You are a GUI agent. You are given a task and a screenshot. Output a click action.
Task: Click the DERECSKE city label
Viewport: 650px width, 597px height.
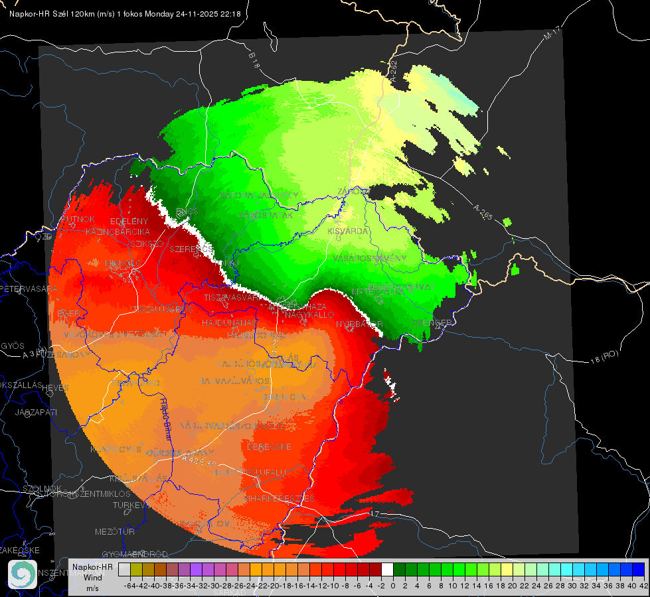[x=269, y=447]
